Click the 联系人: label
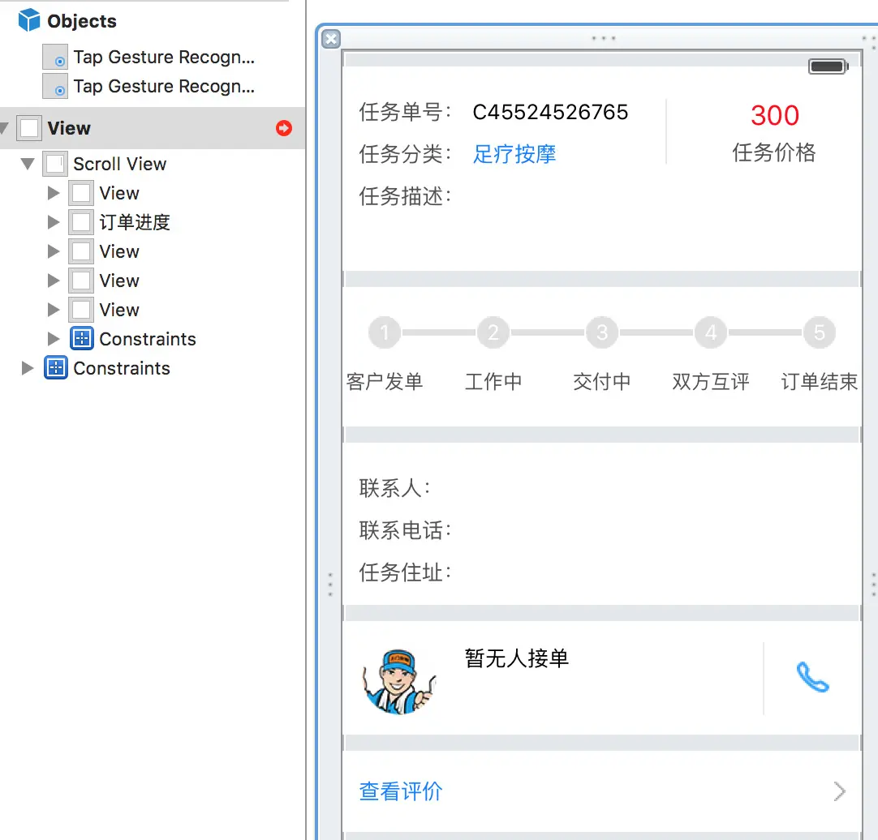Screen dimensions: 878x840 tap(394, 488)
